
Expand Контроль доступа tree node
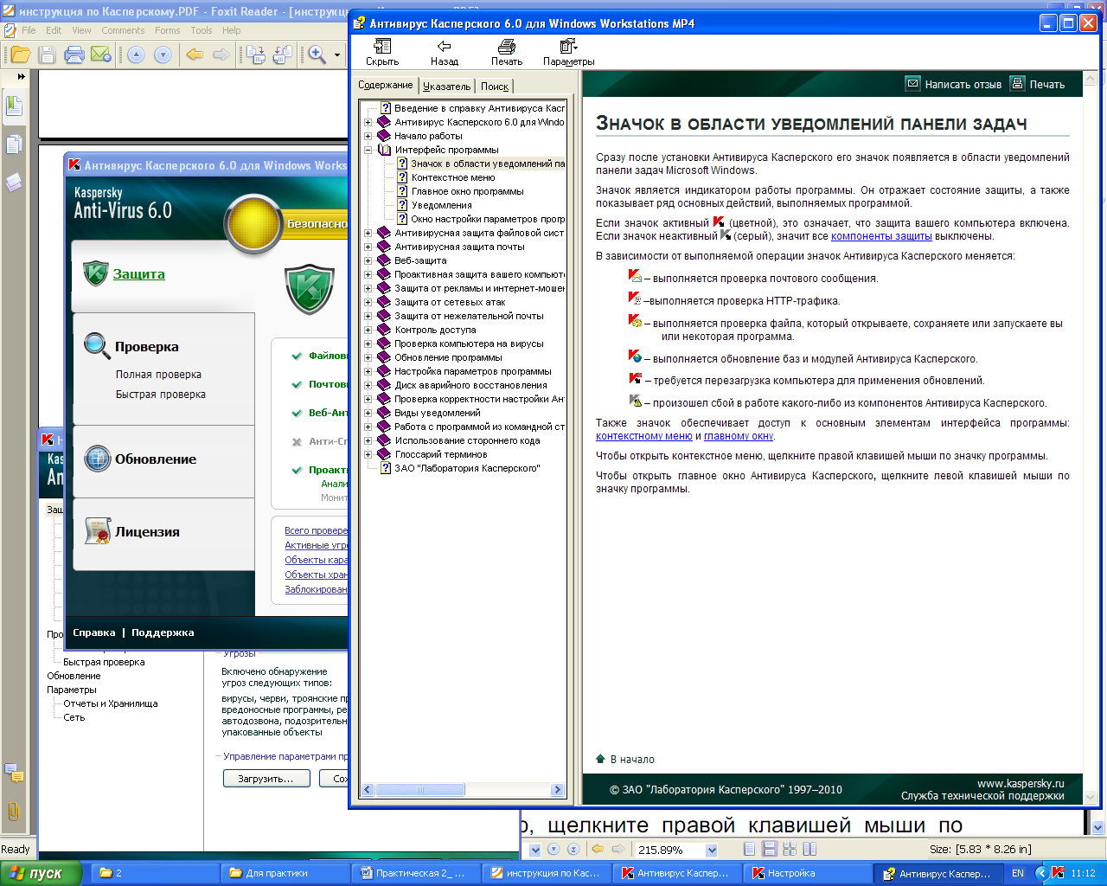pos(368,330)
